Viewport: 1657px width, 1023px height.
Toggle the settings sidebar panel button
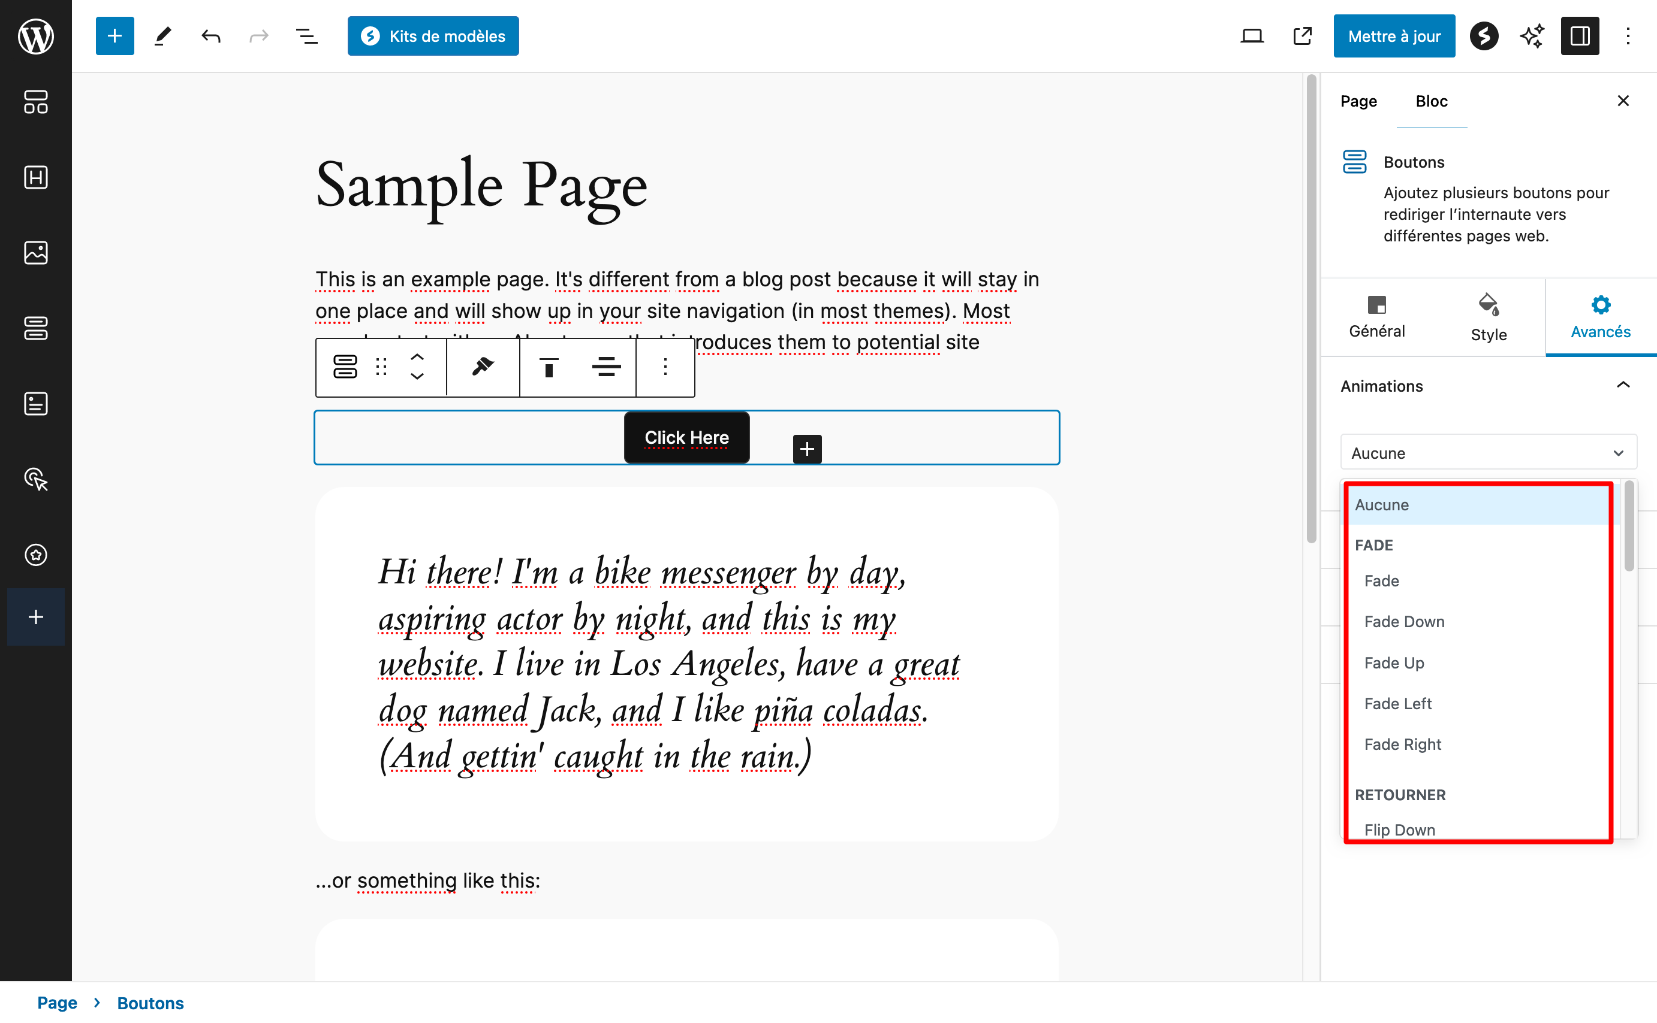(x=1580, y=36)
